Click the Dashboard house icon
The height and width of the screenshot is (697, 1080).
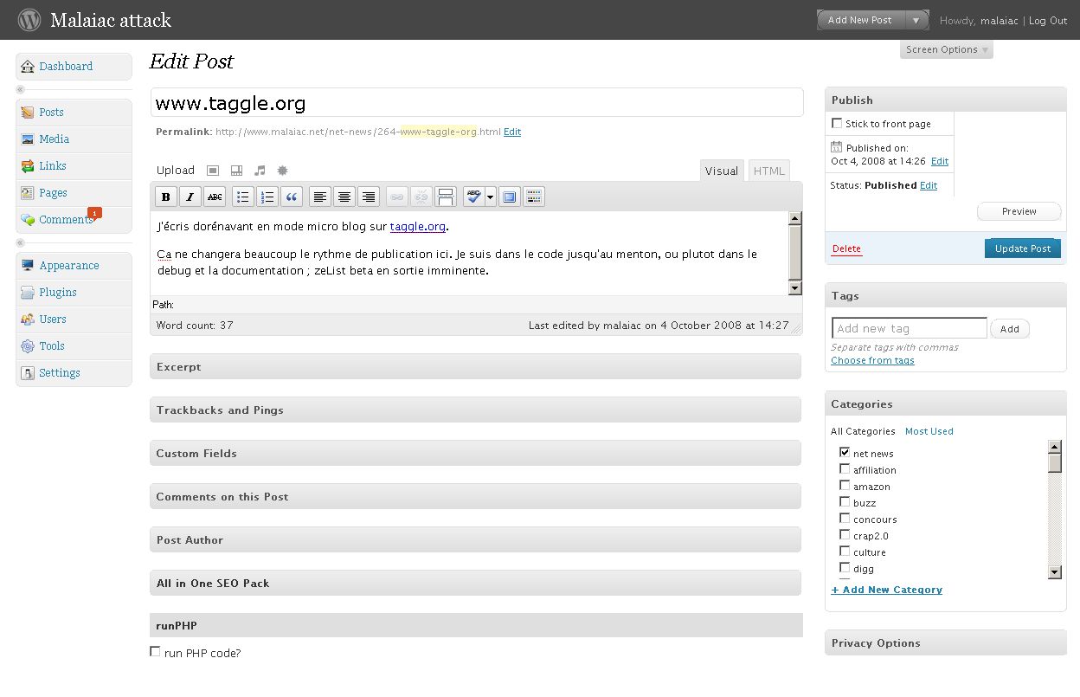coord(28,67)
